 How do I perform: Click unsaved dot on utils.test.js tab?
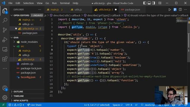pyautogui.click(x=116, y=10)
